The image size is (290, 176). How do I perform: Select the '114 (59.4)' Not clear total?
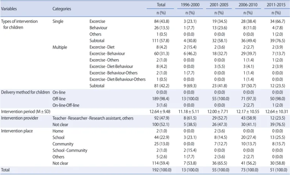pos(160,163)
